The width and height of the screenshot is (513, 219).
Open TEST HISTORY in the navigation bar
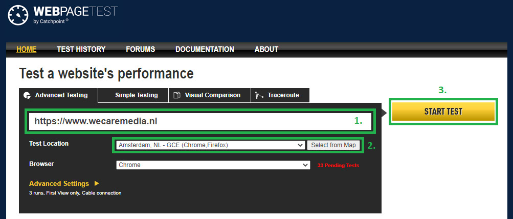(x=81, y=49)
